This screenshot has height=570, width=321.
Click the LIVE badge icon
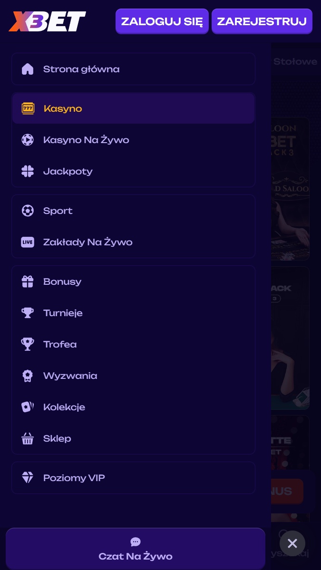click(x=28, y=242)
